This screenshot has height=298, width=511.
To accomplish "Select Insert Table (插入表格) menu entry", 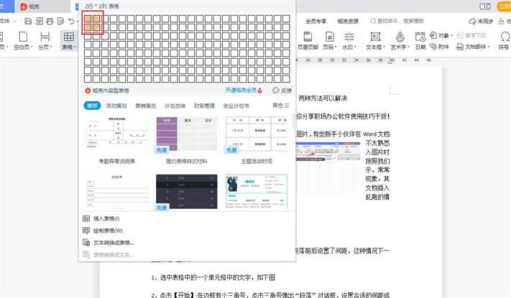I will [x=106, y=218].
